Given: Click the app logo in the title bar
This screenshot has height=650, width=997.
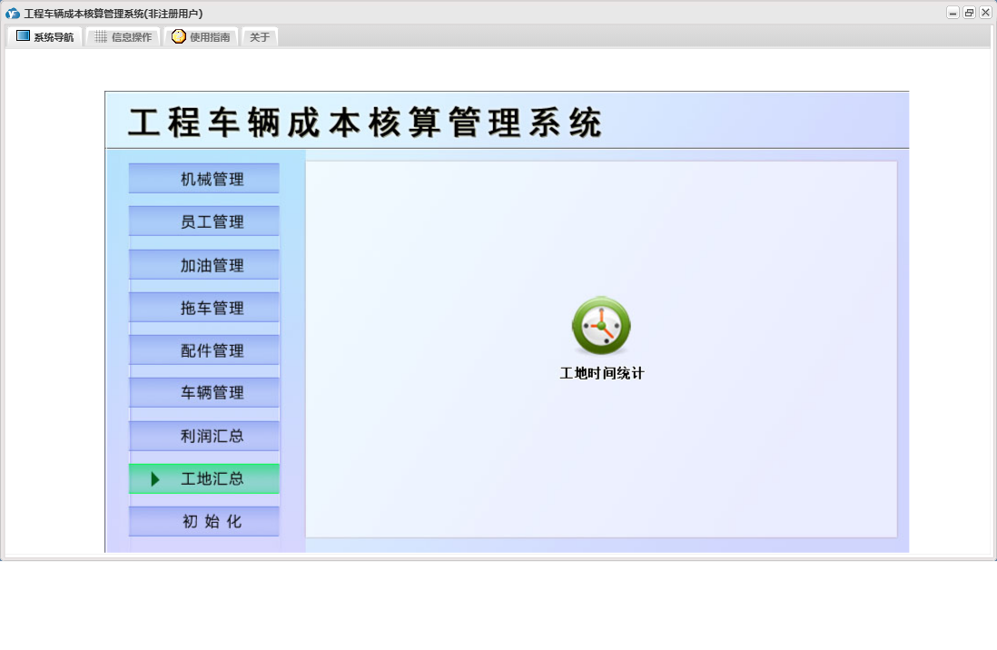Looking at the screenshot, I should 12,13.
